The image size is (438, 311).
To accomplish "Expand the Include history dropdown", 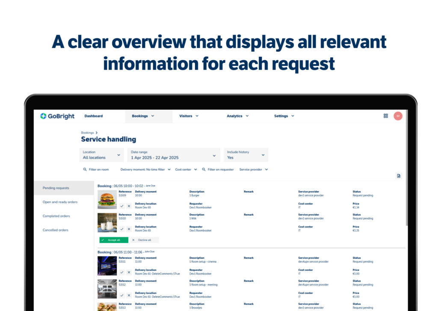I will [x=246, y=155].
